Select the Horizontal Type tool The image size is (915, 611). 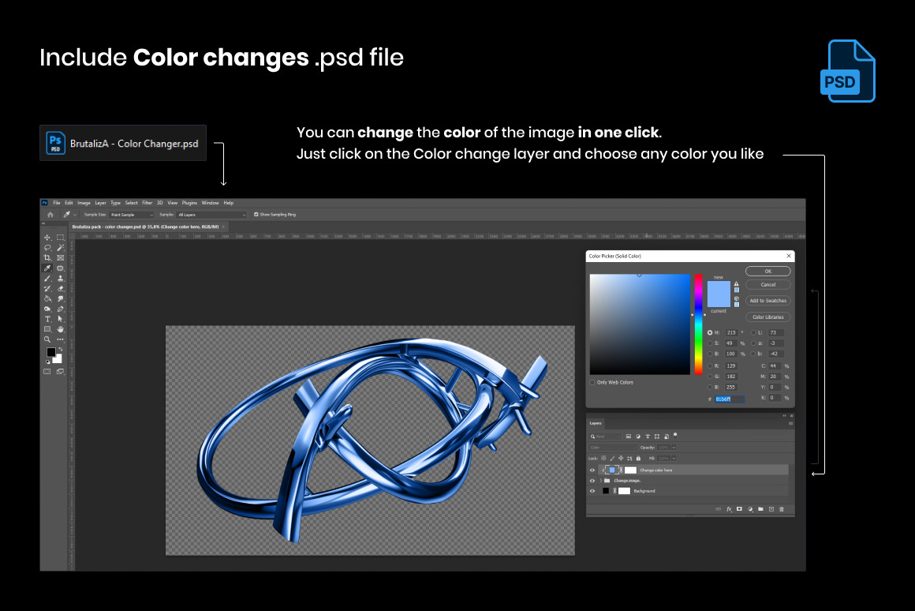coord(47,319)
